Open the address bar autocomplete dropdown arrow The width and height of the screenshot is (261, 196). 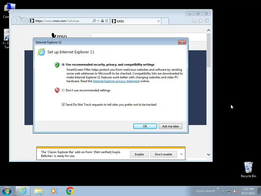click(x=98, y=21)
